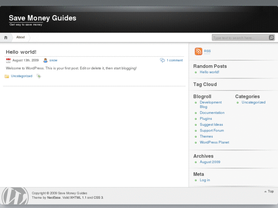Open Hello world! under Random Posts

pyautogui.click(x=210, y=72)
